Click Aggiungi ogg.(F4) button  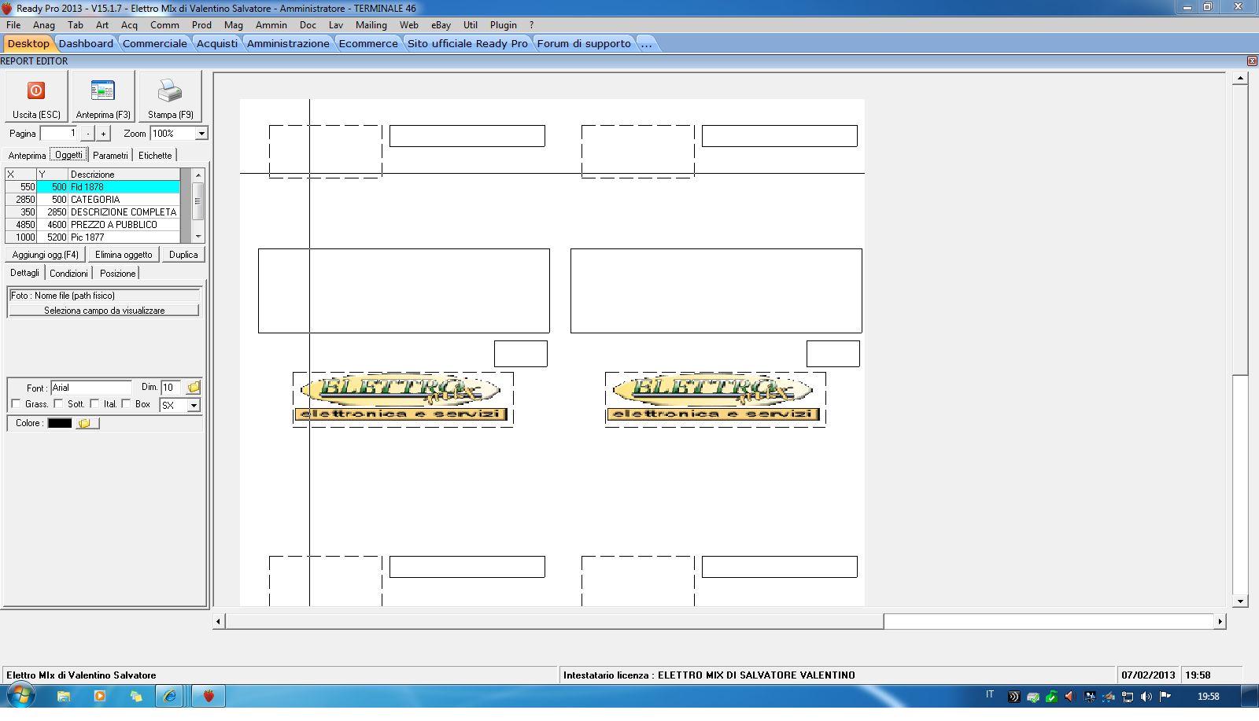click(x=46, y=255)
